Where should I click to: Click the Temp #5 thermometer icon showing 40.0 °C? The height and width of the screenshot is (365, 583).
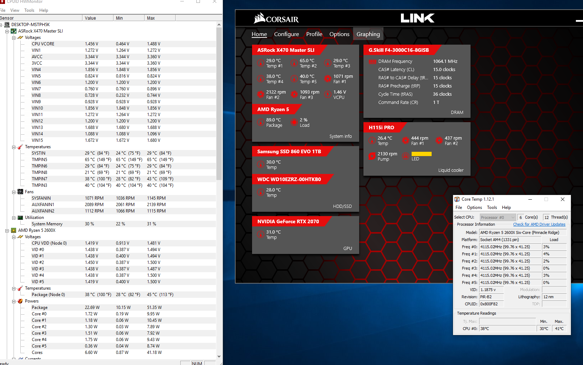coord(294,79)
